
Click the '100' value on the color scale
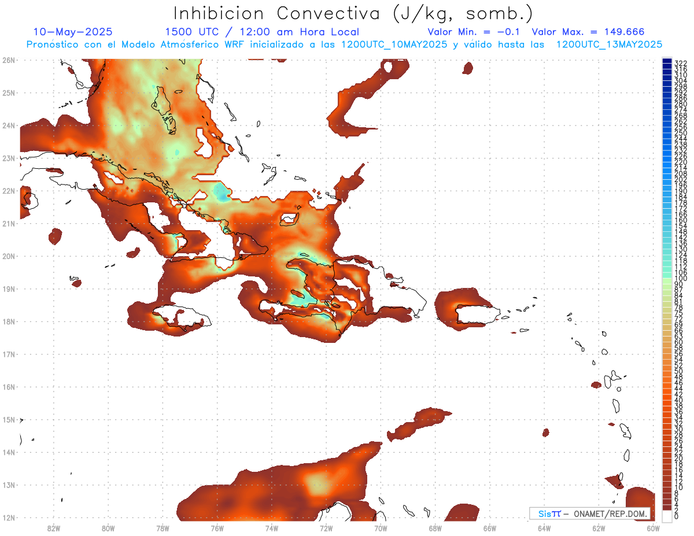click(x=680, y=279)
